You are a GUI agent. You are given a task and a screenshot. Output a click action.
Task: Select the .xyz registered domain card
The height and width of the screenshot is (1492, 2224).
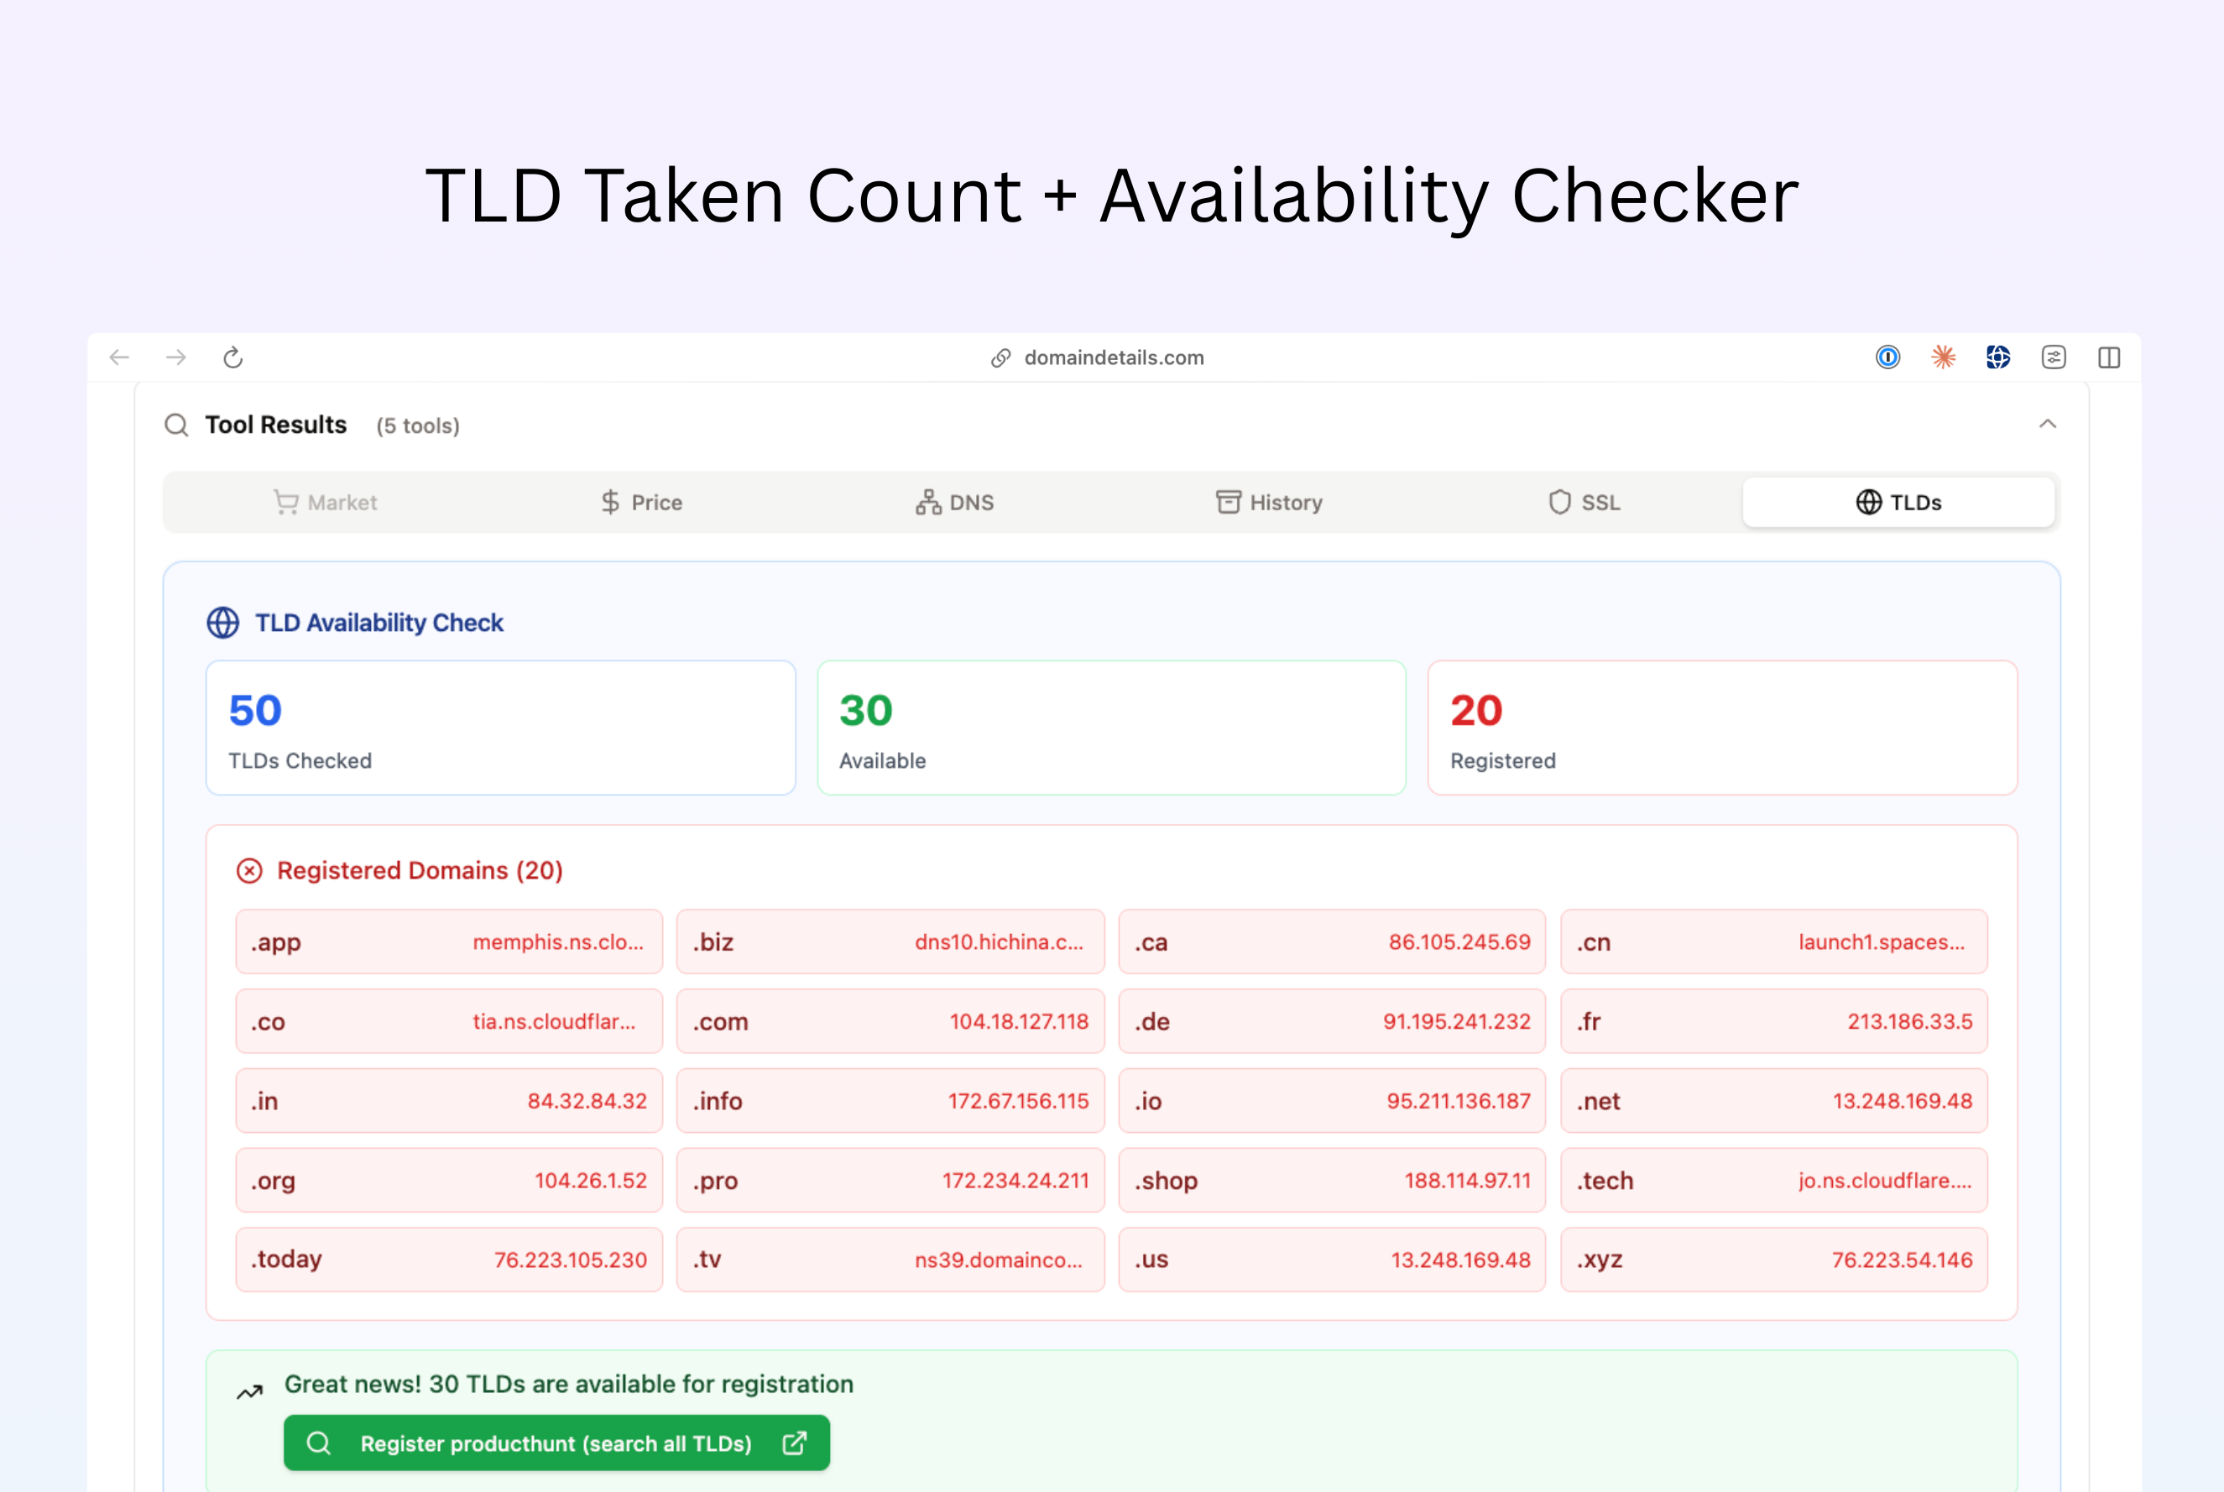pyautogui.click(x=1773, y=1260)
